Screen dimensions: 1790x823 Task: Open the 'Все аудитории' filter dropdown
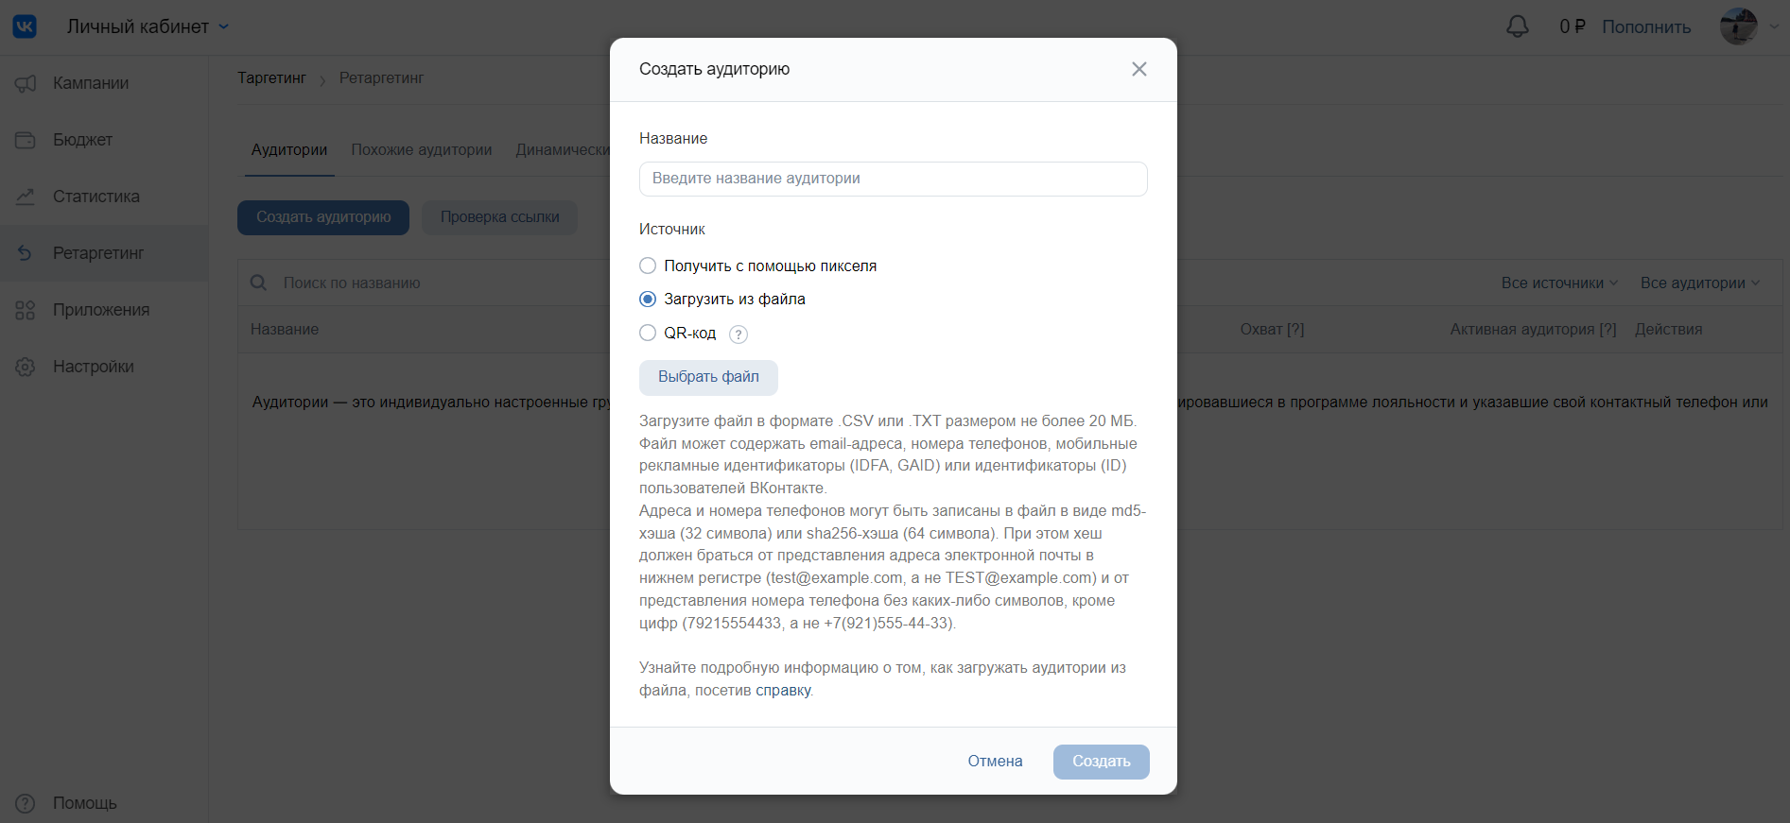[1699, 283]
